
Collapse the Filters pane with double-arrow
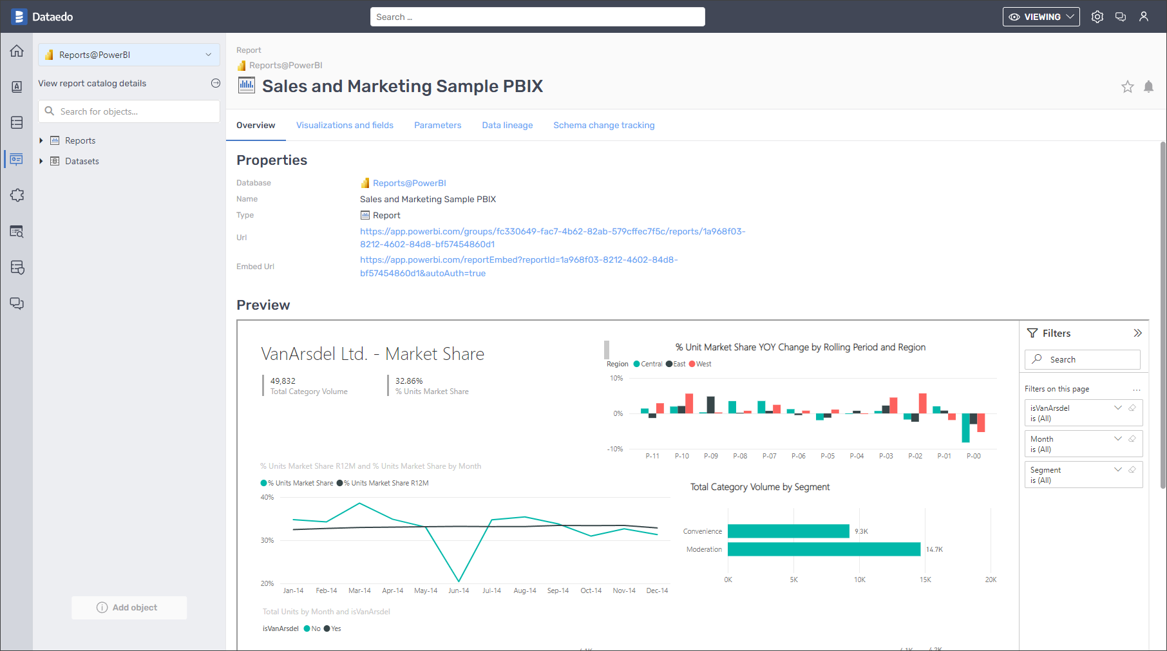click(1138, 333)
